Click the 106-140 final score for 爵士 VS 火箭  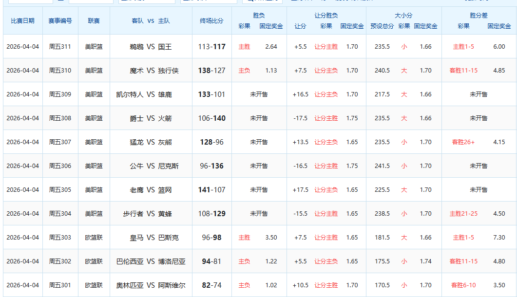pos(211,118)
